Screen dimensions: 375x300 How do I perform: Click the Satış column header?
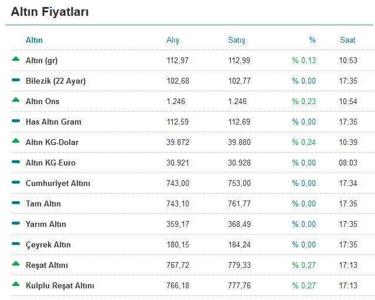pyautogui.click(x=237, y=40)
